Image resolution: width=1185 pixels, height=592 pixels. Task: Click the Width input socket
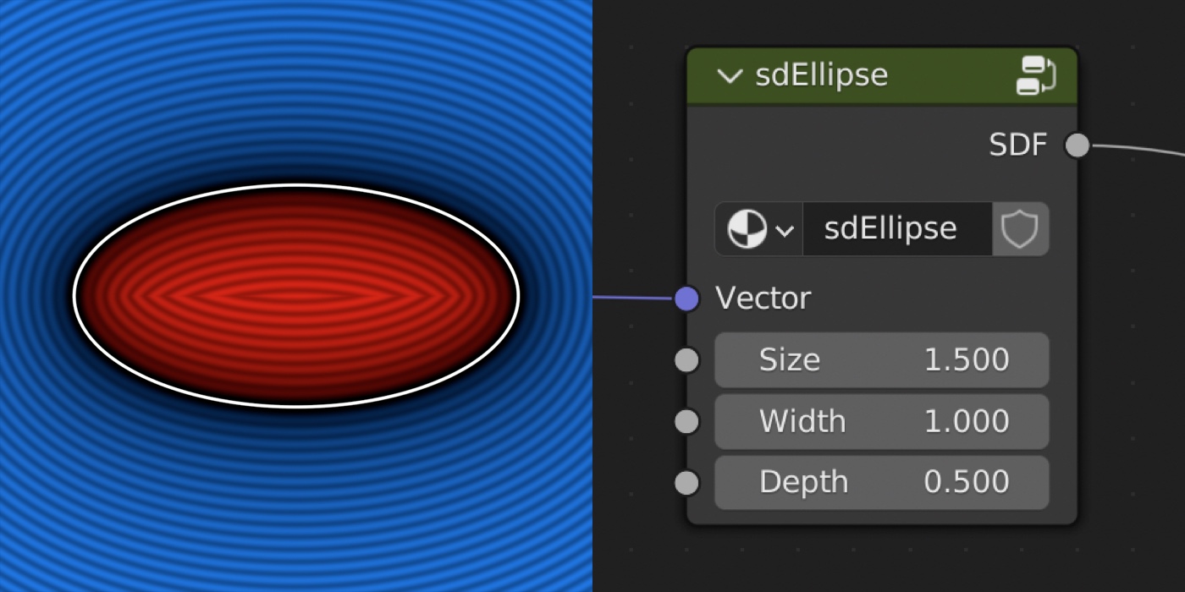pos(686,421)
